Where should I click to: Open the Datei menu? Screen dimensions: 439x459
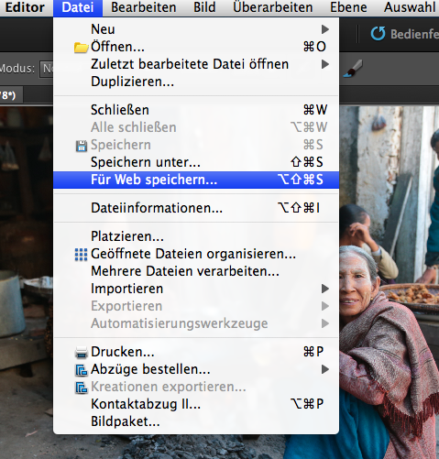(x=78, y=7)
